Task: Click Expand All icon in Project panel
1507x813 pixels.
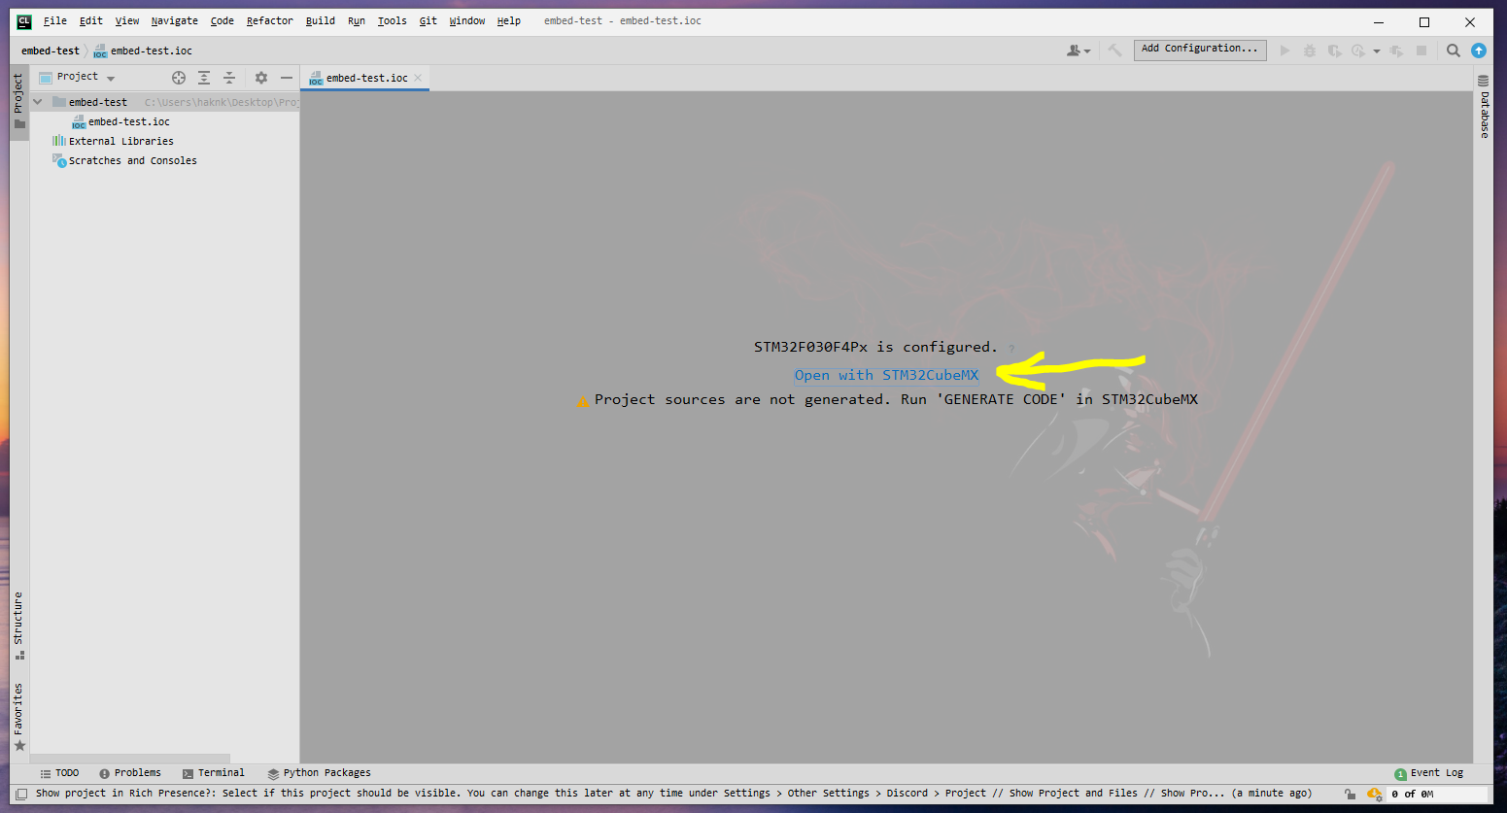Action: (204, 78)
